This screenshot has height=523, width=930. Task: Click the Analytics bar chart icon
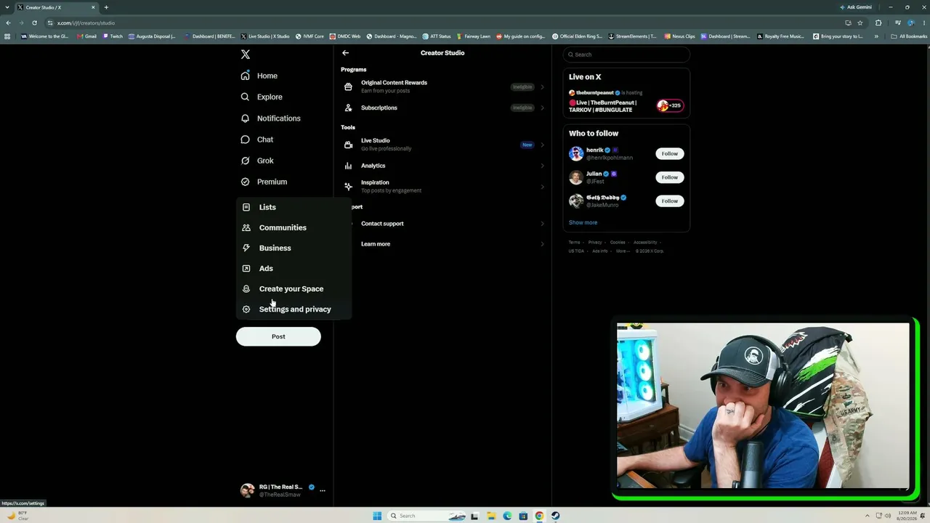click(x=349, y=166)
